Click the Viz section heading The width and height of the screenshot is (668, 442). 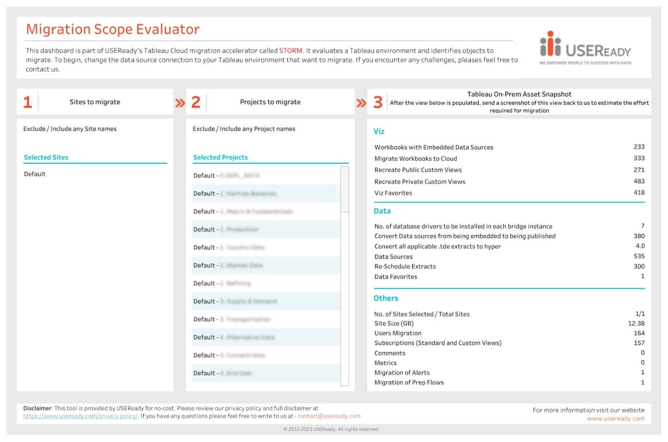tap(379, 132)
